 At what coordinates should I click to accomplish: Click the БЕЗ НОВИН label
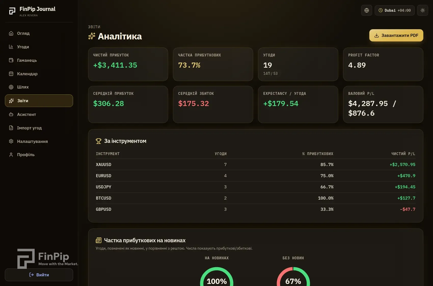293,258
